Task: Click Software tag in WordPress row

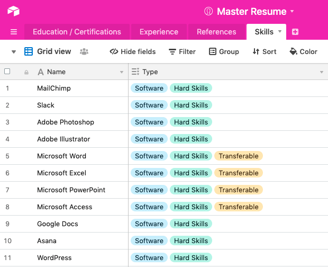Action: pos(149,258)
